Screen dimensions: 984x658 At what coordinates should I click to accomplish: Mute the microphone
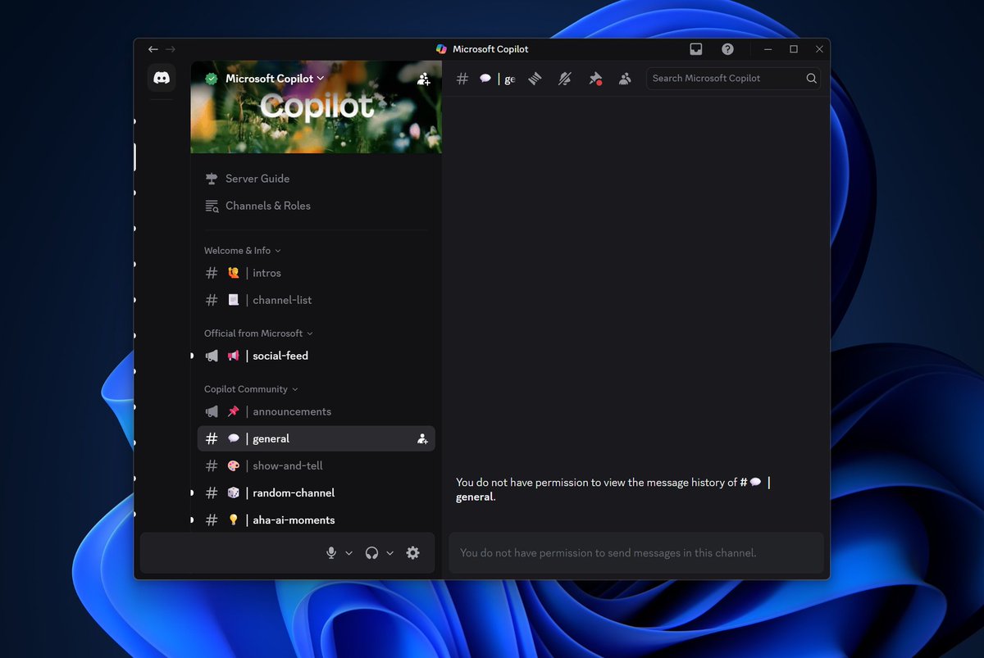(331, 552)
